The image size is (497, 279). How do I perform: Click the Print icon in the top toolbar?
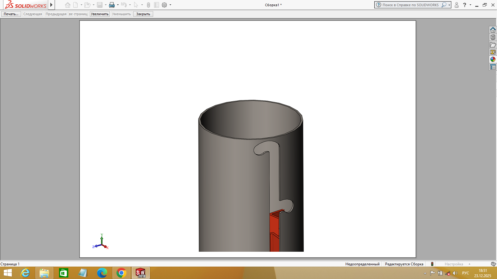coord(112,5)
